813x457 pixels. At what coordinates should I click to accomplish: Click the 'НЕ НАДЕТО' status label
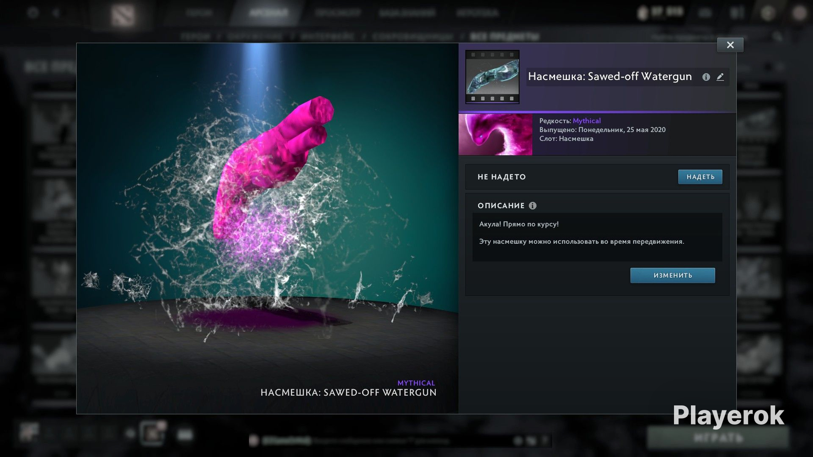[x=502, y=177]
